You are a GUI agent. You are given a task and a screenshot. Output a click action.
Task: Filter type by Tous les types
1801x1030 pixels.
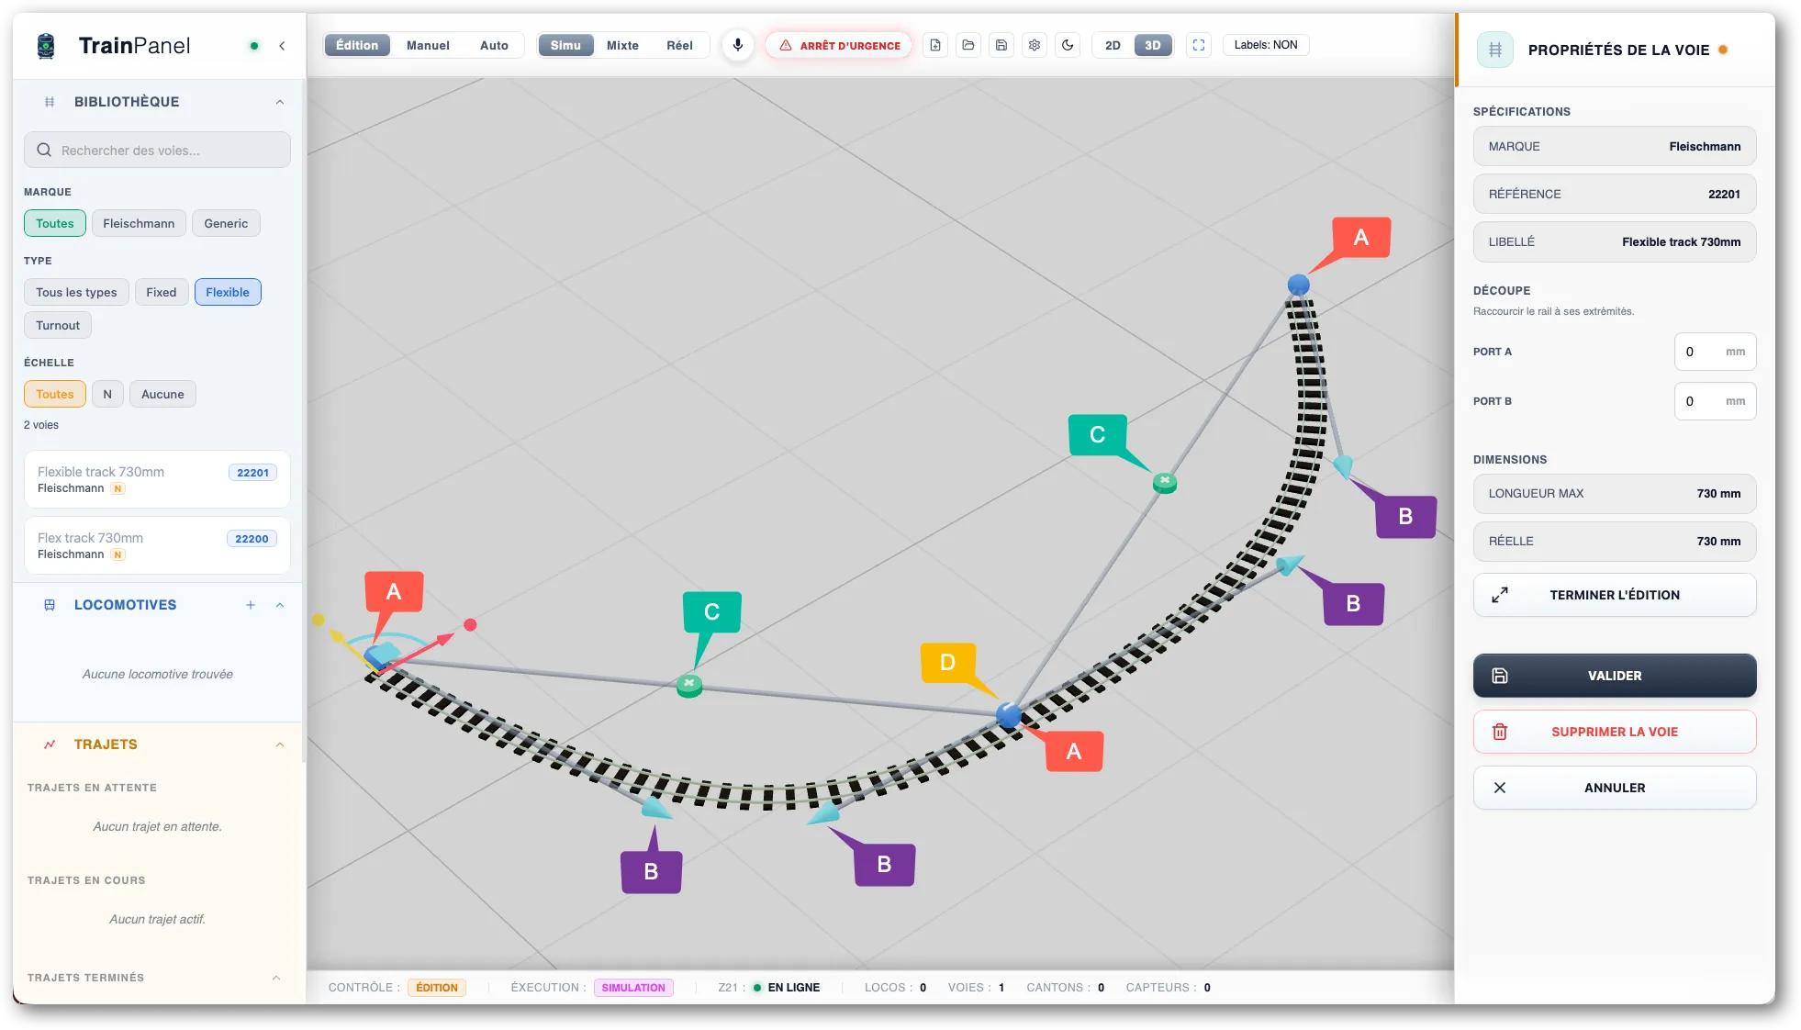tap(76, 292)
